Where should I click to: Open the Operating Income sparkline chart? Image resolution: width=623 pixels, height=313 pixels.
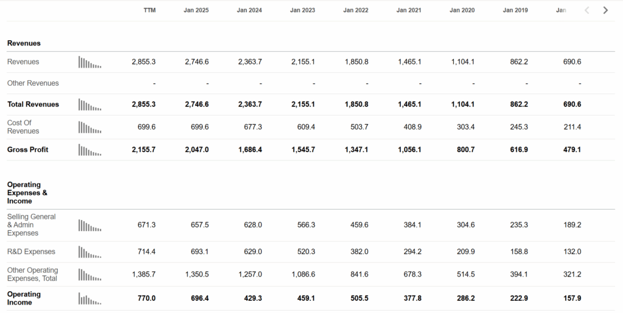pyautogui.click(x=90, y=298)
